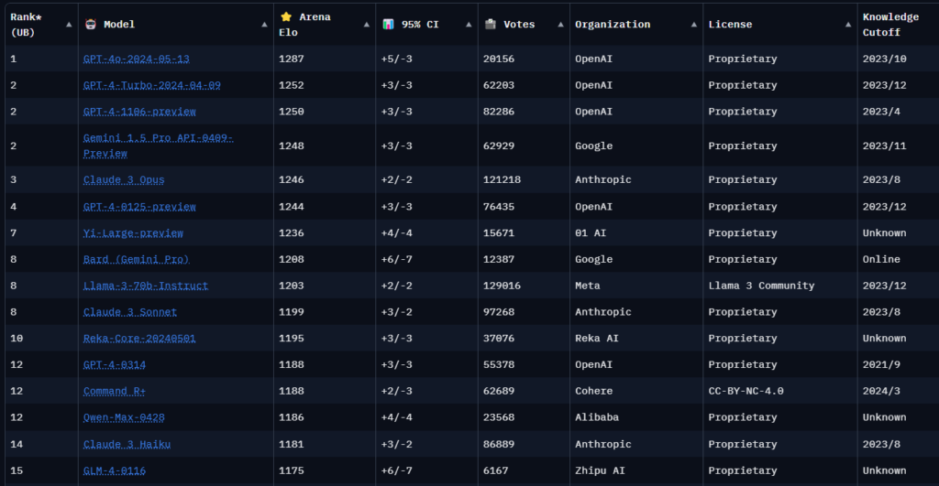Open the GPT-4o-2024-05-13 model link
This screenshot has height=486, width=939.
tap(136, 59)
